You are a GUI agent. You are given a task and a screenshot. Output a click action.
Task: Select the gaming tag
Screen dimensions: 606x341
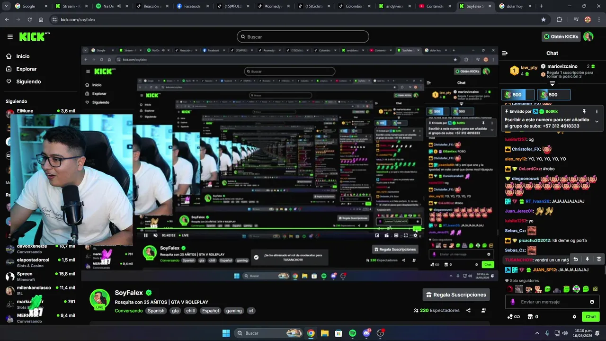[x=234, y=311]
